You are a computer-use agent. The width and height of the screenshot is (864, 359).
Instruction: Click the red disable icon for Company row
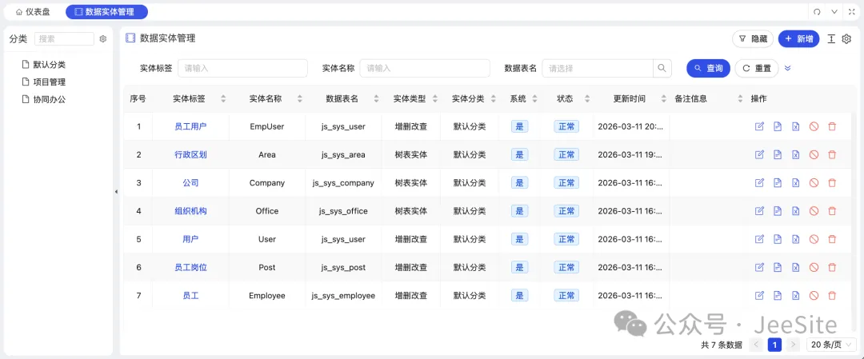814,183
